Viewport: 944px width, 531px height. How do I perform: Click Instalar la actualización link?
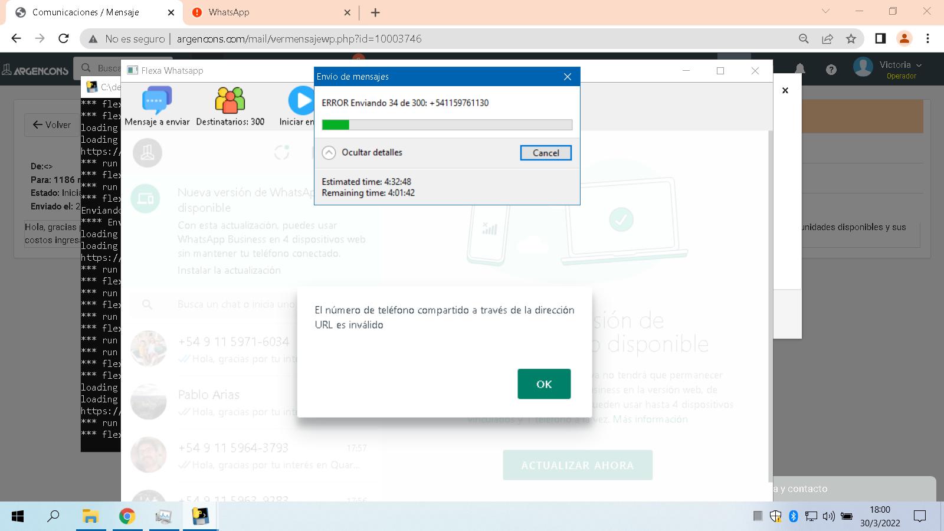click(x=229, y=270)
